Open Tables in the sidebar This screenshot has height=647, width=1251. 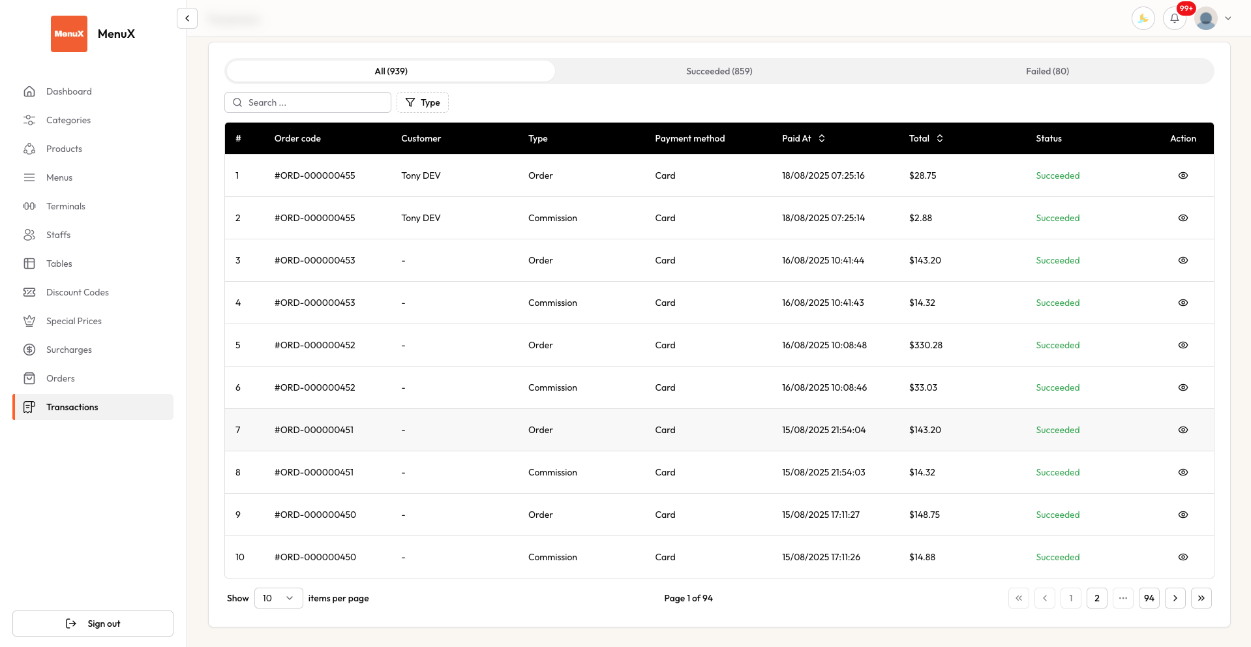click(93, 263)
